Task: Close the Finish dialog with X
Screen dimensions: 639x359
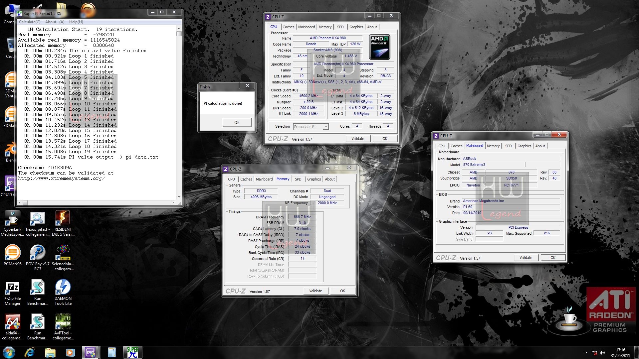Action: coord(247,86)
